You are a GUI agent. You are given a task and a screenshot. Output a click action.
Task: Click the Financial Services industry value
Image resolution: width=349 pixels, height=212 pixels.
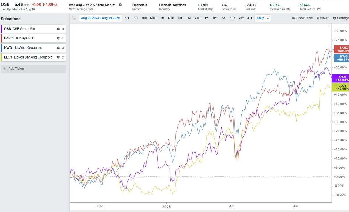pyautogui.click(x=173, y=5)
